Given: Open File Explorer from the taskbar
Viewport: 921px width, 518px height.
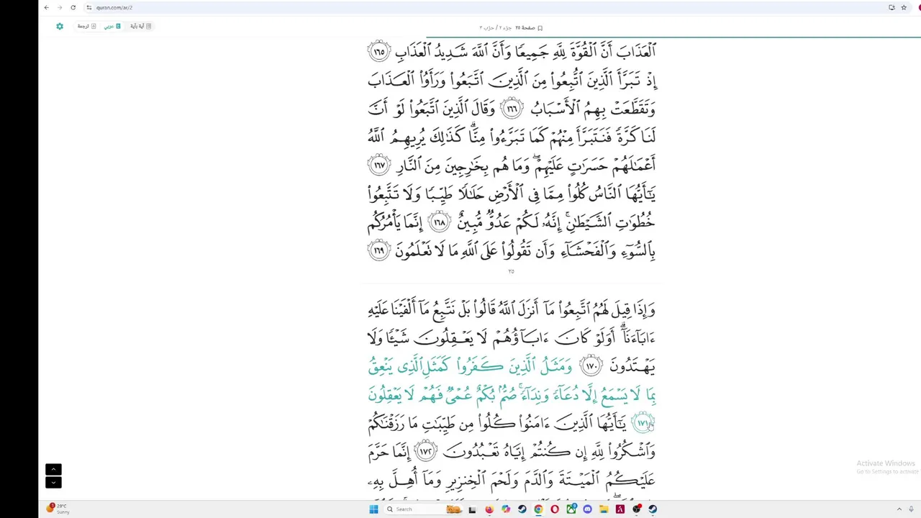Looking at the screenshot, I should coord(604,509).
